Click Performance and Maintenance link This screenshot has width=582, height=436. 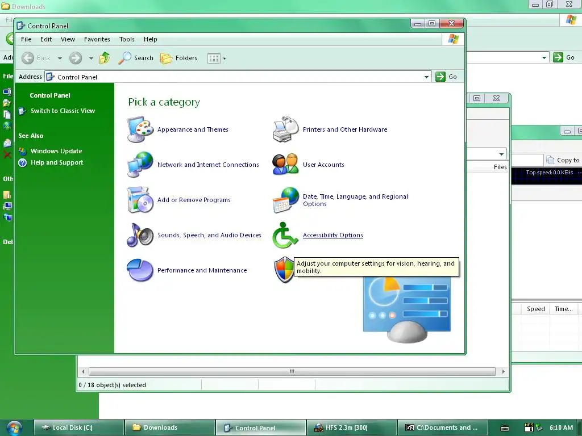pyautogui.click(x=202, y=270)
